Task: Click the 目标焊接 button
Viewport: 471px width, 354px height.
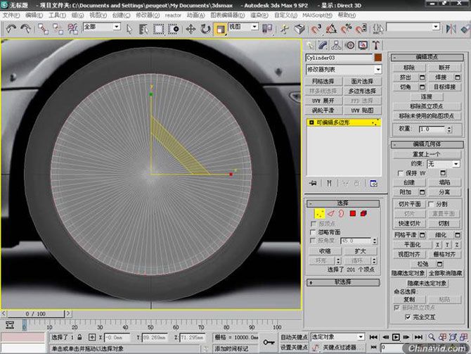Action: click(x=444, y=87)
